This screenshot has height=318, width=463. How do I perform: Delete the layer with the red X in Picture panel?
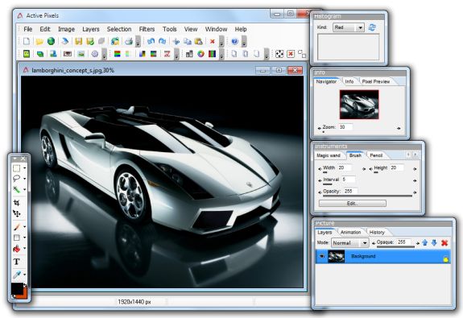[x=444, y=242]
